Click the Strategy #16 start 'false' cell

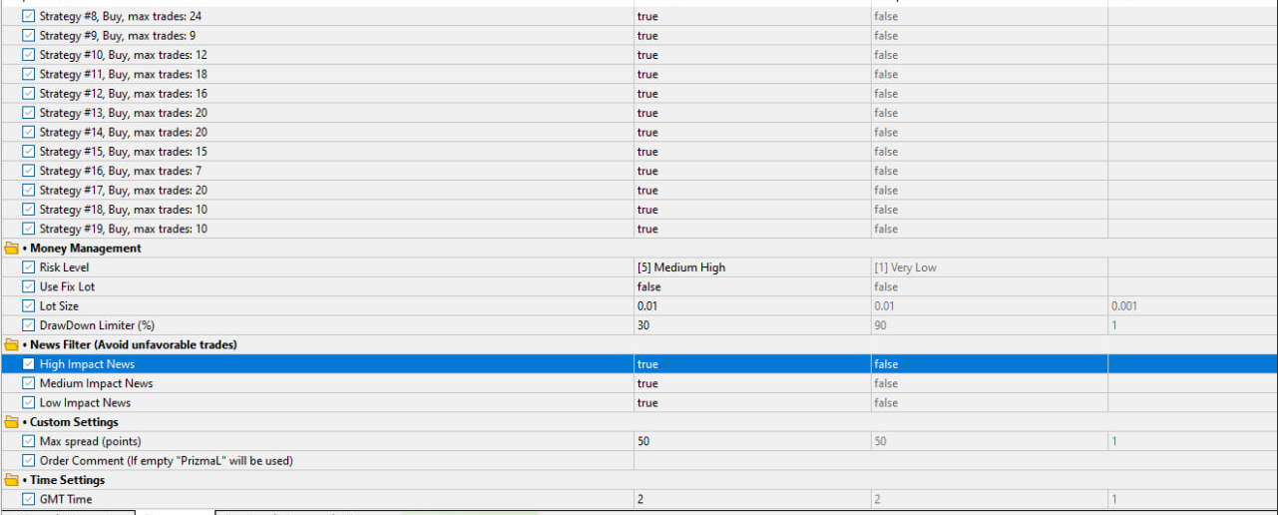[989, 171]
